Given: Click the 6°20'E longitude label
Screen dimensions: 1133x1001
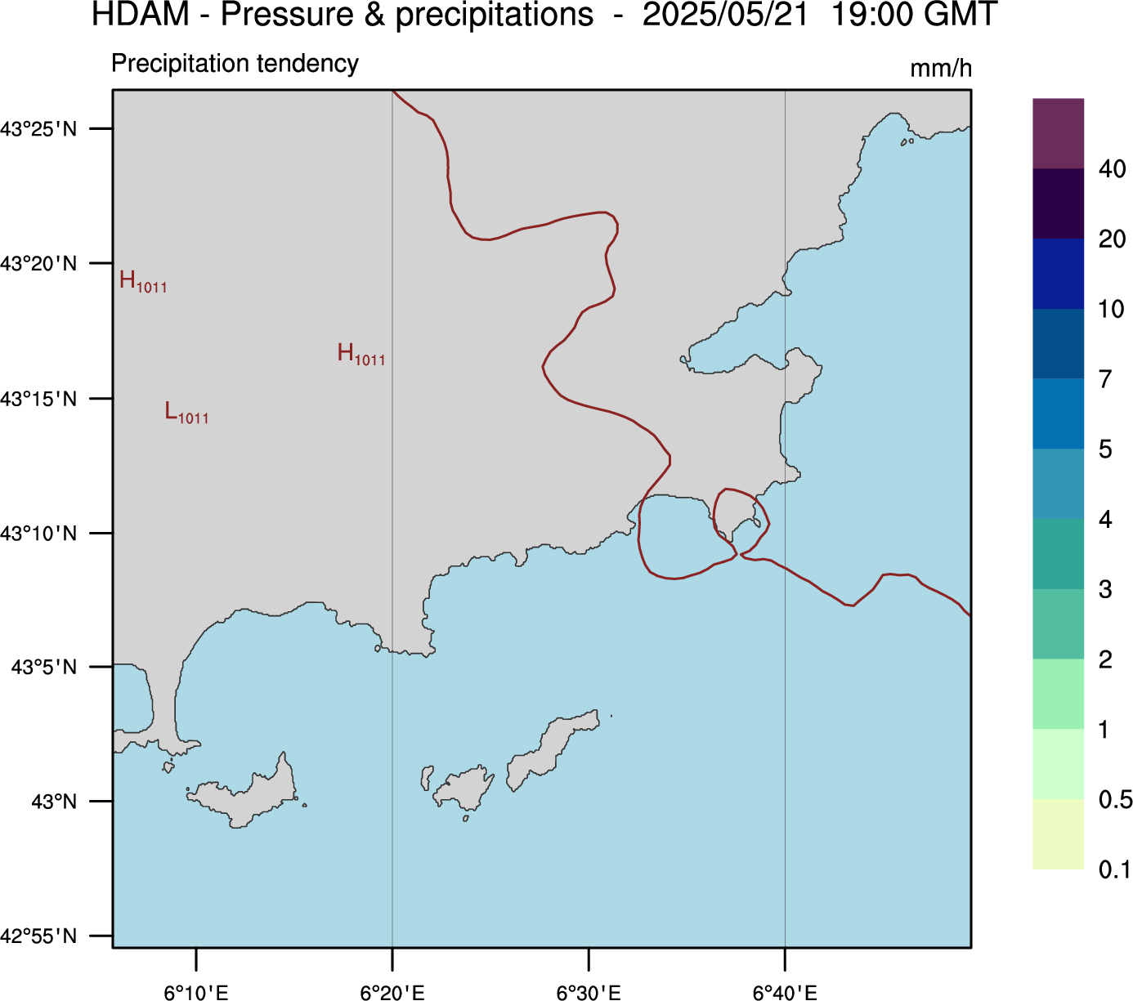Looking at the screenshot, I should (392, 992).
